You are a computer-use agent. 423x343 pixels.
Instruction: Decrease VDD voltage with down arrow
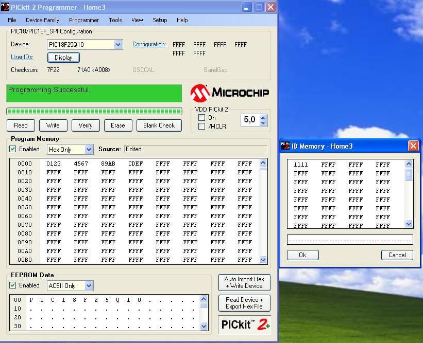263,123
